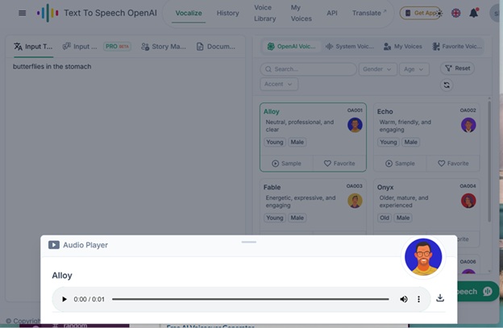Click the refresh voices icon
This screenshot has width=503, height=328.
coord(447,85)
